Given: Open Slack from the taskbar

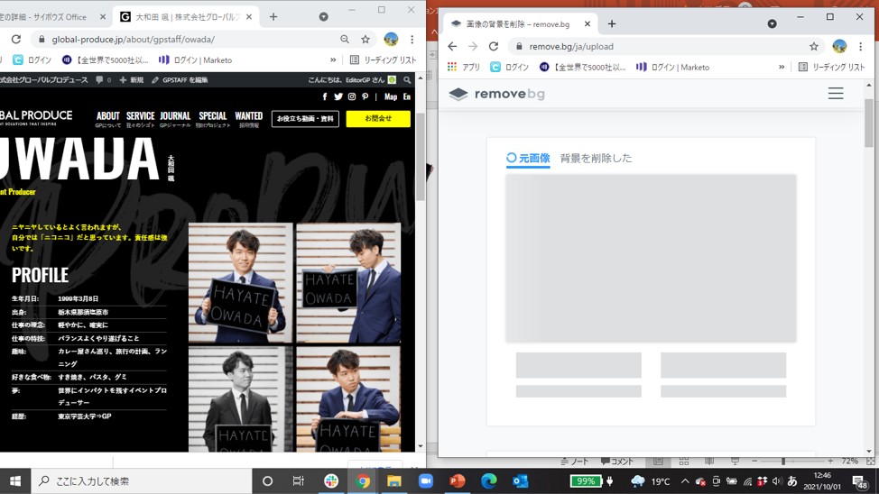Looking at the screenshot, I should [x=330, y=481].
